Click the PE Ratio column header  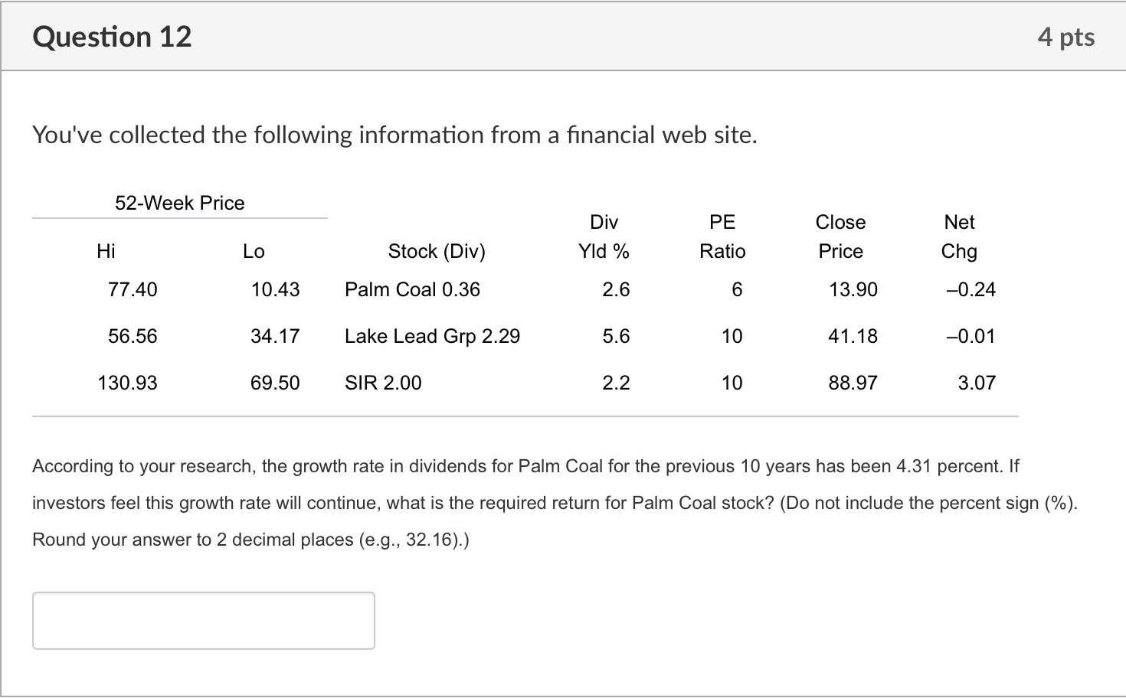coord(722,236)
